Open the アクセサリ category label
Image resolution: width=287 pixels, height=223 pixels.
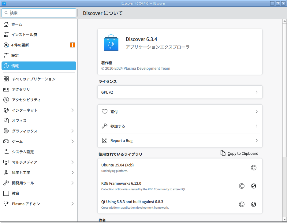tap(21, 89)
